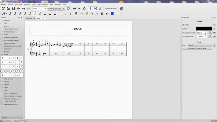Open the Avancé workspace dropdown
The image size is (217, 122).
[x=10, y=117]
